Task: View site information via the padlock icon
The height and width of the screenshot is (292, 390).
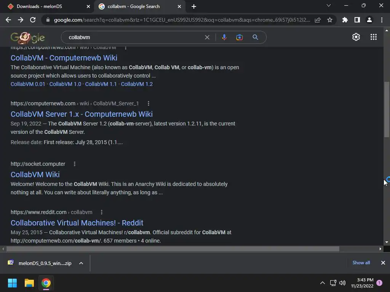Action: pos(48,20)
